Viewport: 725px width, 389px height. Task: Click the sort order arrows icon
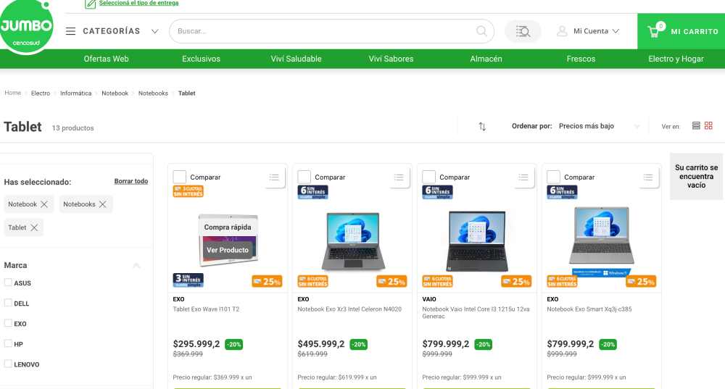pyautogui.click(x=482, y=126)
